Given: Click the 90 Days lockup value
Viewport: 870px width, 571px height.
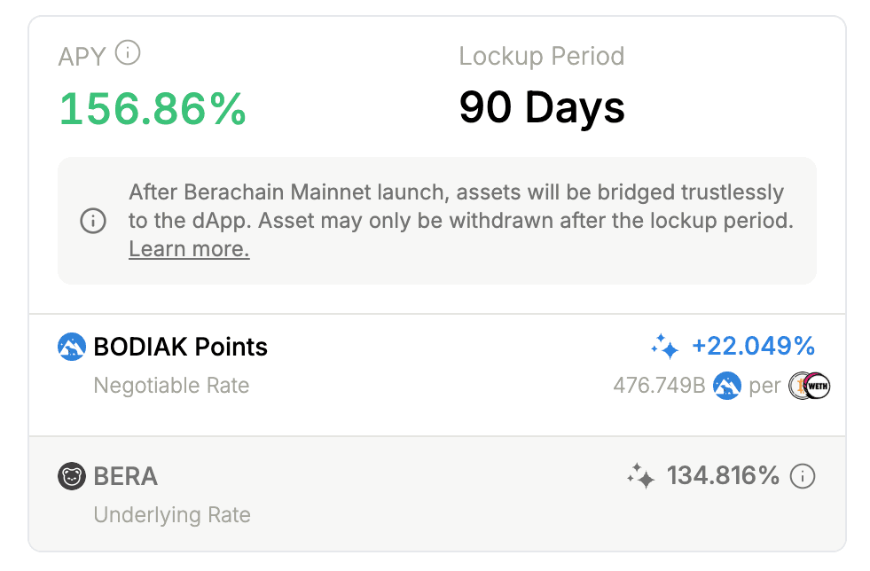Looking at the screenshot, I should point(541,108).
